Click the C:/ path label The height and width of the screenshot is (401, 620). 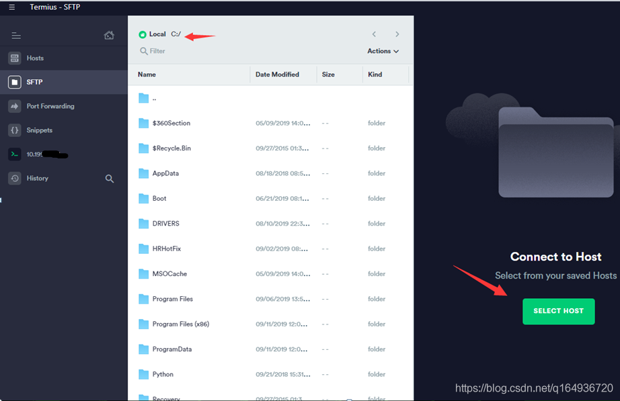click(176, 34)
